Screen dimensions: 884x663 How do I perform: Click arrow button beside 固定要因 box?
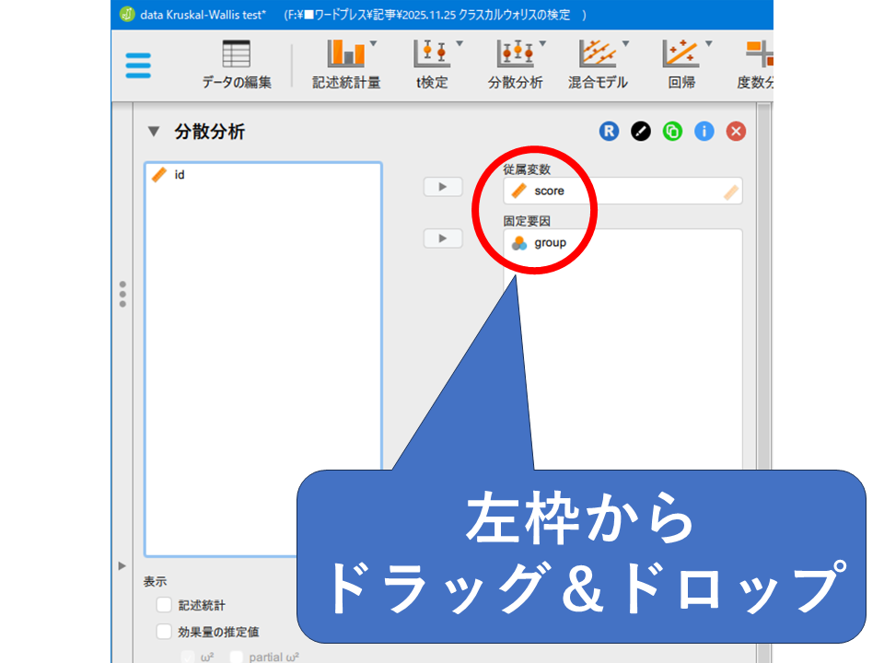coord(442,238)
